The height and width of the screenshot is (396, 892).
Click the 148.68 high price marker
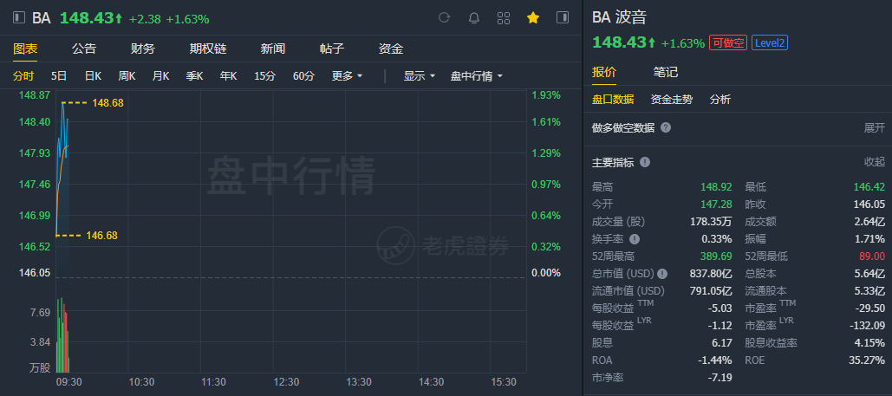[x=107, y=103]
